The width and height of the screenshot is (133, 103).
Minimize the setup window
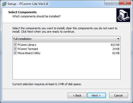(x=108, y=3)
